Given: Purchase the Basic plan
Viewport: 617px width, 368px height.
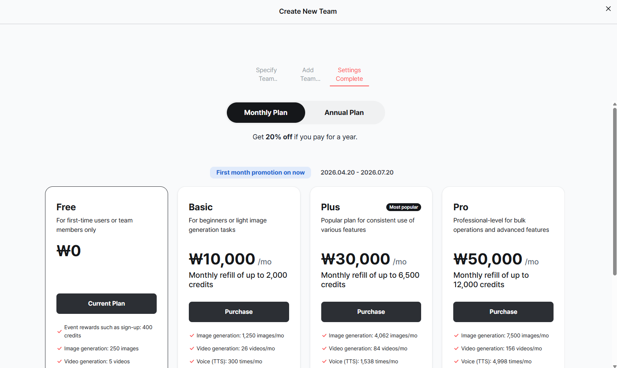Looking at the screenshot, I should click(239, 312).
